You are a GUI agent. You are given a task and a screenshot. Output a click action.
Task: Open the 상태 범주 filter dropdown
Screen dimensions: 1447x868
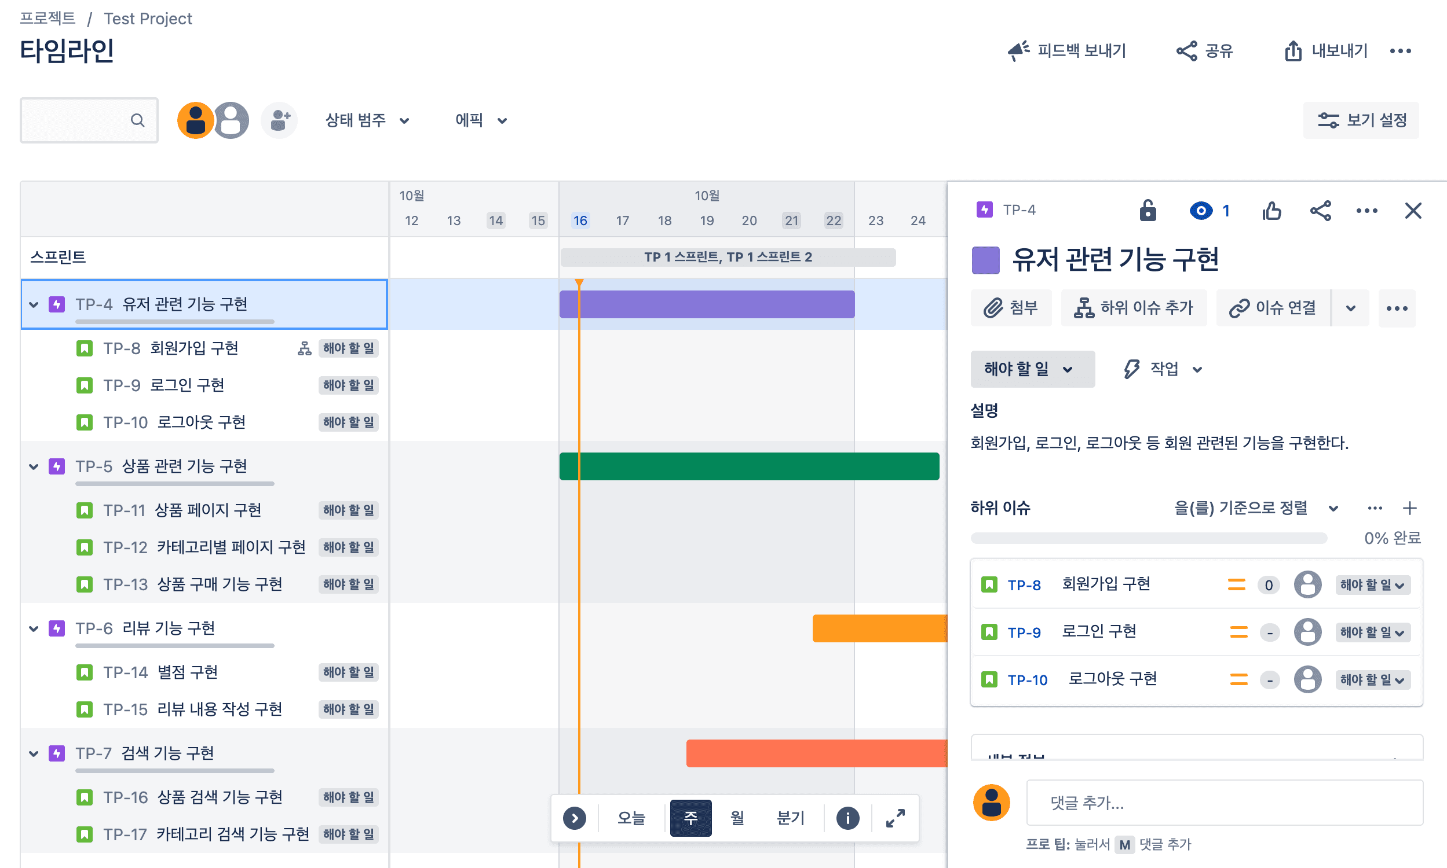367,120
